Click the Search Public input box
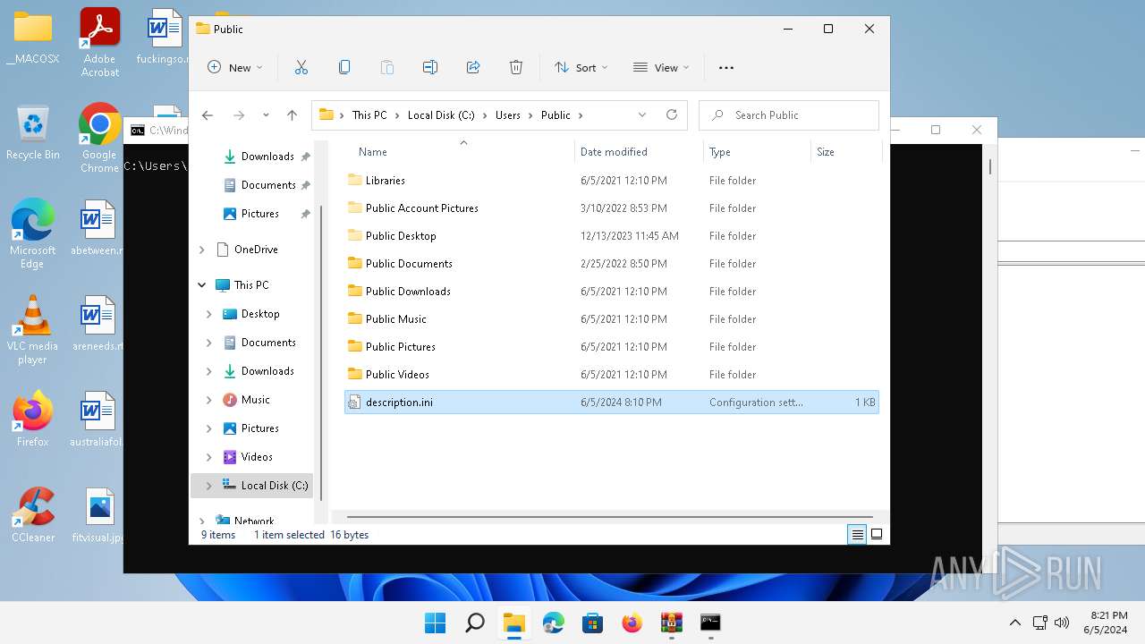 789,115
